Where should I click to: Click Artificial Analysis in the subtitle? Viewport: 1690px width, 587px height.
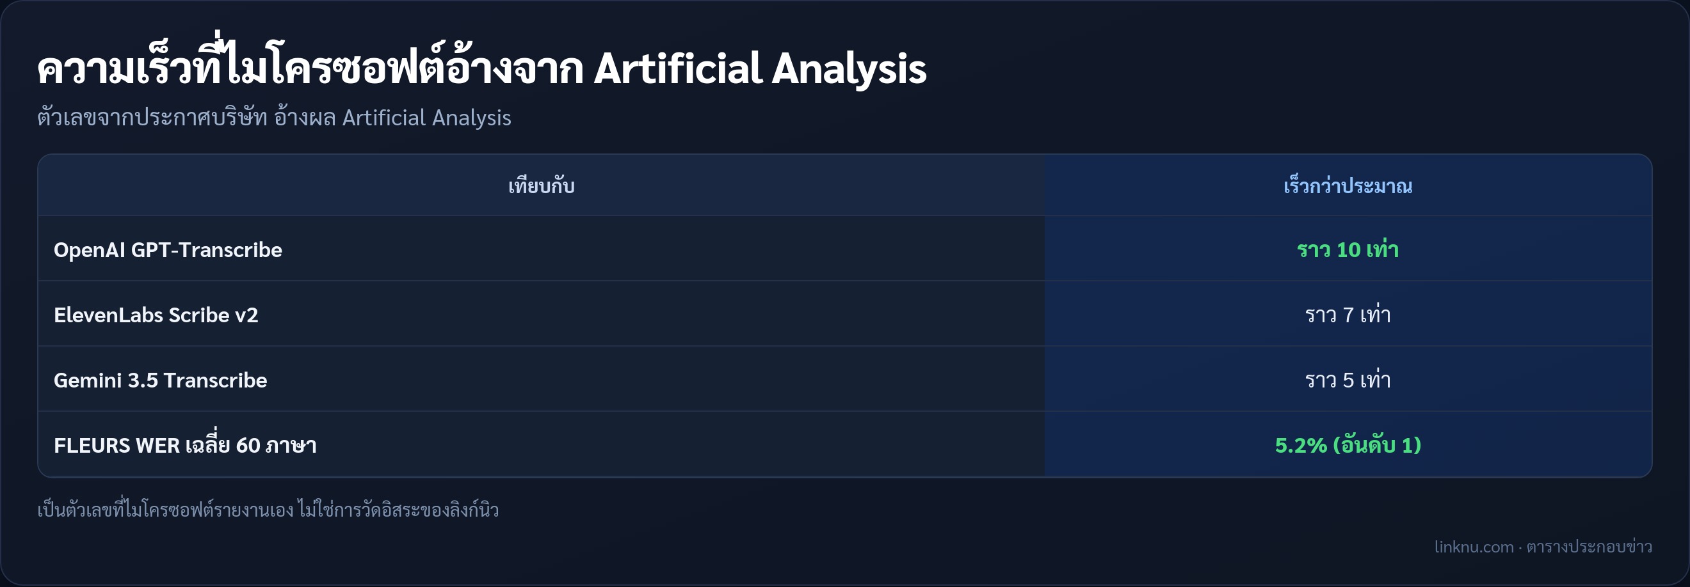click(426, 118)
